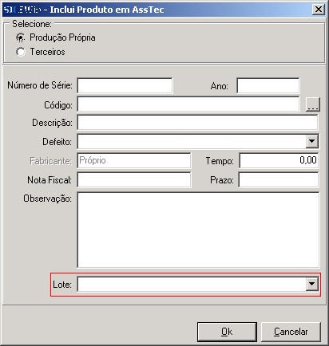Close the Inclui Produto dialog window
329x346 pixels.
(x=319, y=10)
